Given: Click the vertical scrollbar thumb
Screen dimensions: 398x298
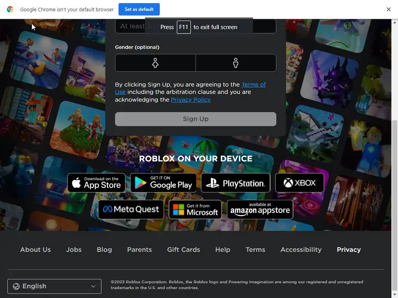Looking at the screenshot, I should (395, 205).
